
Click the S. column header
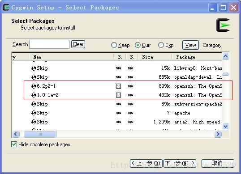[132, 57]
